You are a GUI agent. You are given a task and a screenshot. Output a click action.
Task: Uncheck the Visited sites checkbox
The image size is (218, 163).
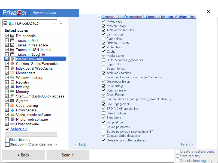pyautogui.click(x=104, y=22)
